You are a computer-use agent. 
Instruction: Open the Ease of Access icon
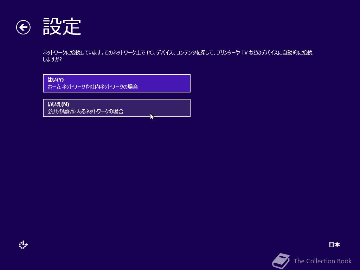(23, 245)
